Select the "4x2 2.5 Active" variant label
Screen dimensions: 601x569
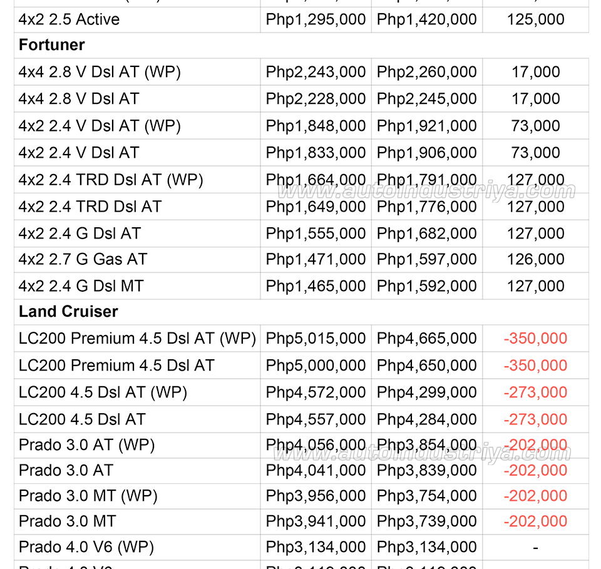(69, 19)
